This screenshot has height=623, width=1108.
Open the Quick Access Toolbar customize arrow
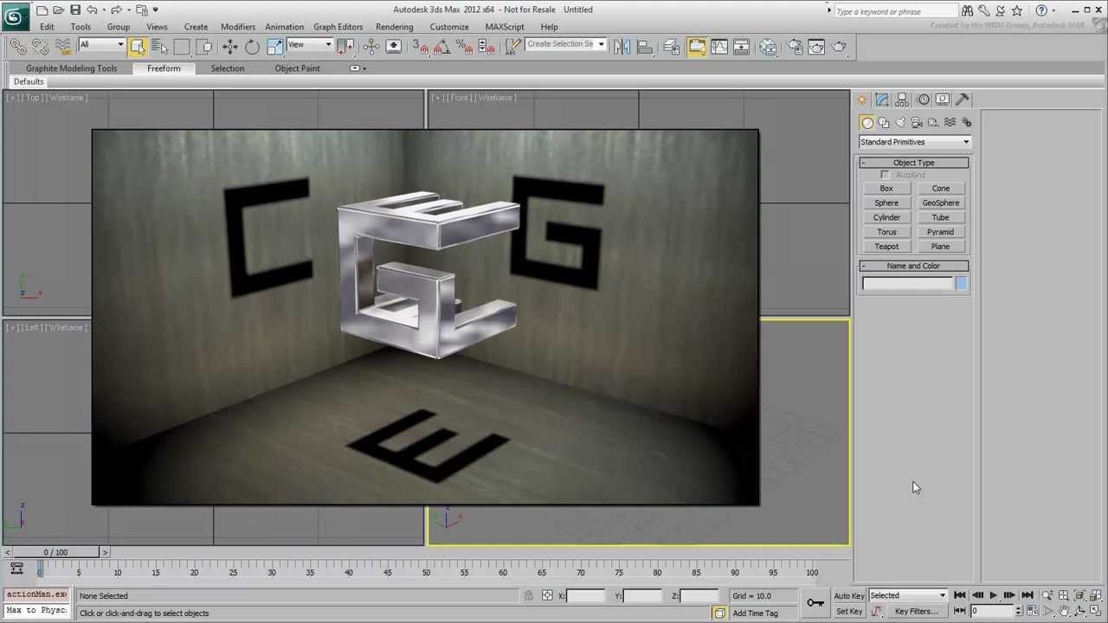tap(155, 10)
